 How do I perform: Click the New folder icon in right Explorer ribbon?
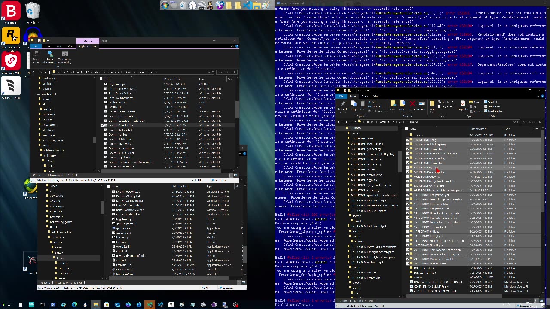[432, 105]
